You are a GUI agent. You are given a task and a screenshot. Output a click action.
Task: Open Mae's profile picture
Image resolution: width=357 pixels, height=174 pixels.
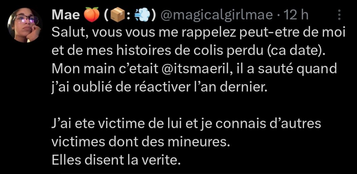click(x=25, y=25)
